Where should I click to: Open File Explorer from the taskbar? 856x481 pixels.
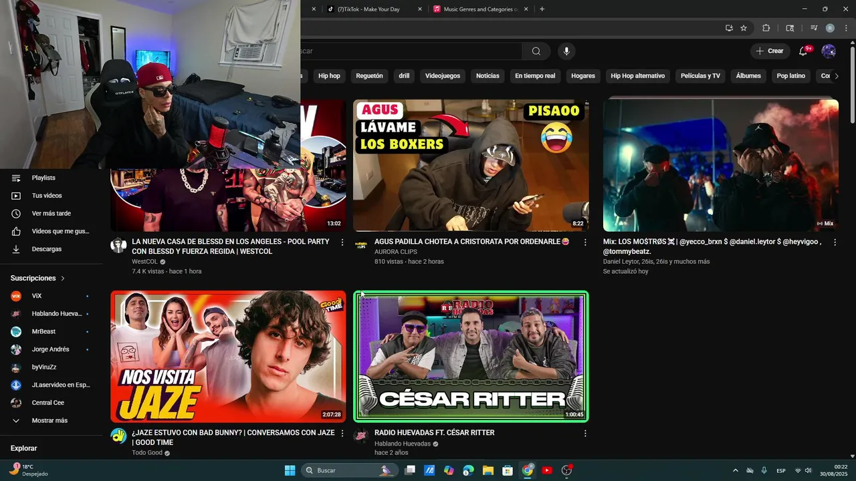pyautogui.click(x=488, y=470)
